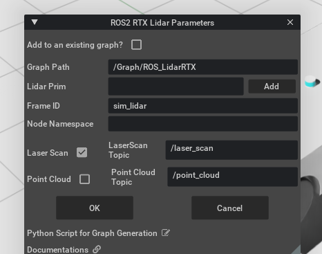This screenshot has height=254, width=322.
Task: Click the Point Cloud Topic input field
Action: [x=233, y=176]
